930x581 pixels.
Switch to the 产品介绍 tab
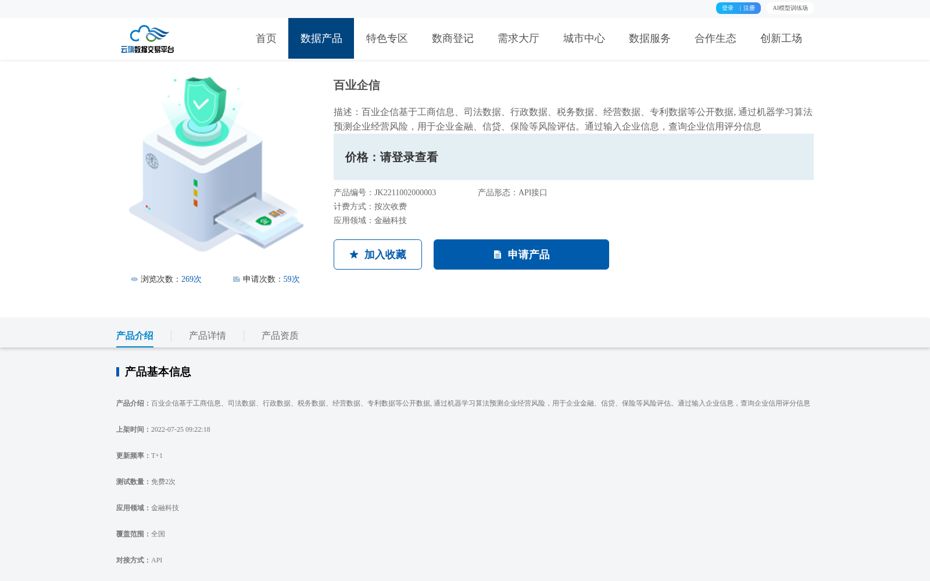(135, 336)
